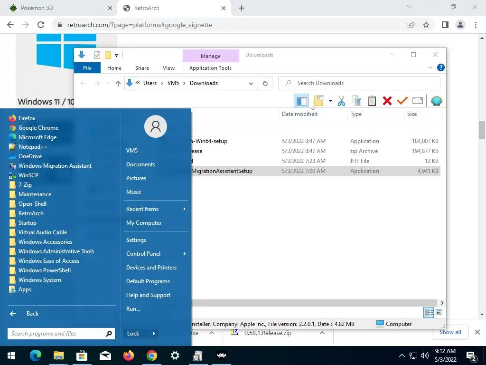
Task: Select the Win64-setup application file
Action: tap(316, 141)
